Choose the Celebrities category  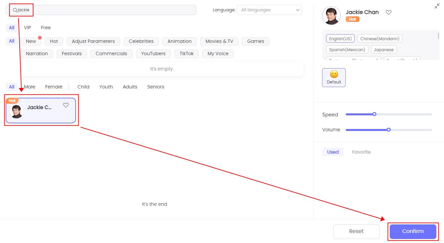pos(141,41)
